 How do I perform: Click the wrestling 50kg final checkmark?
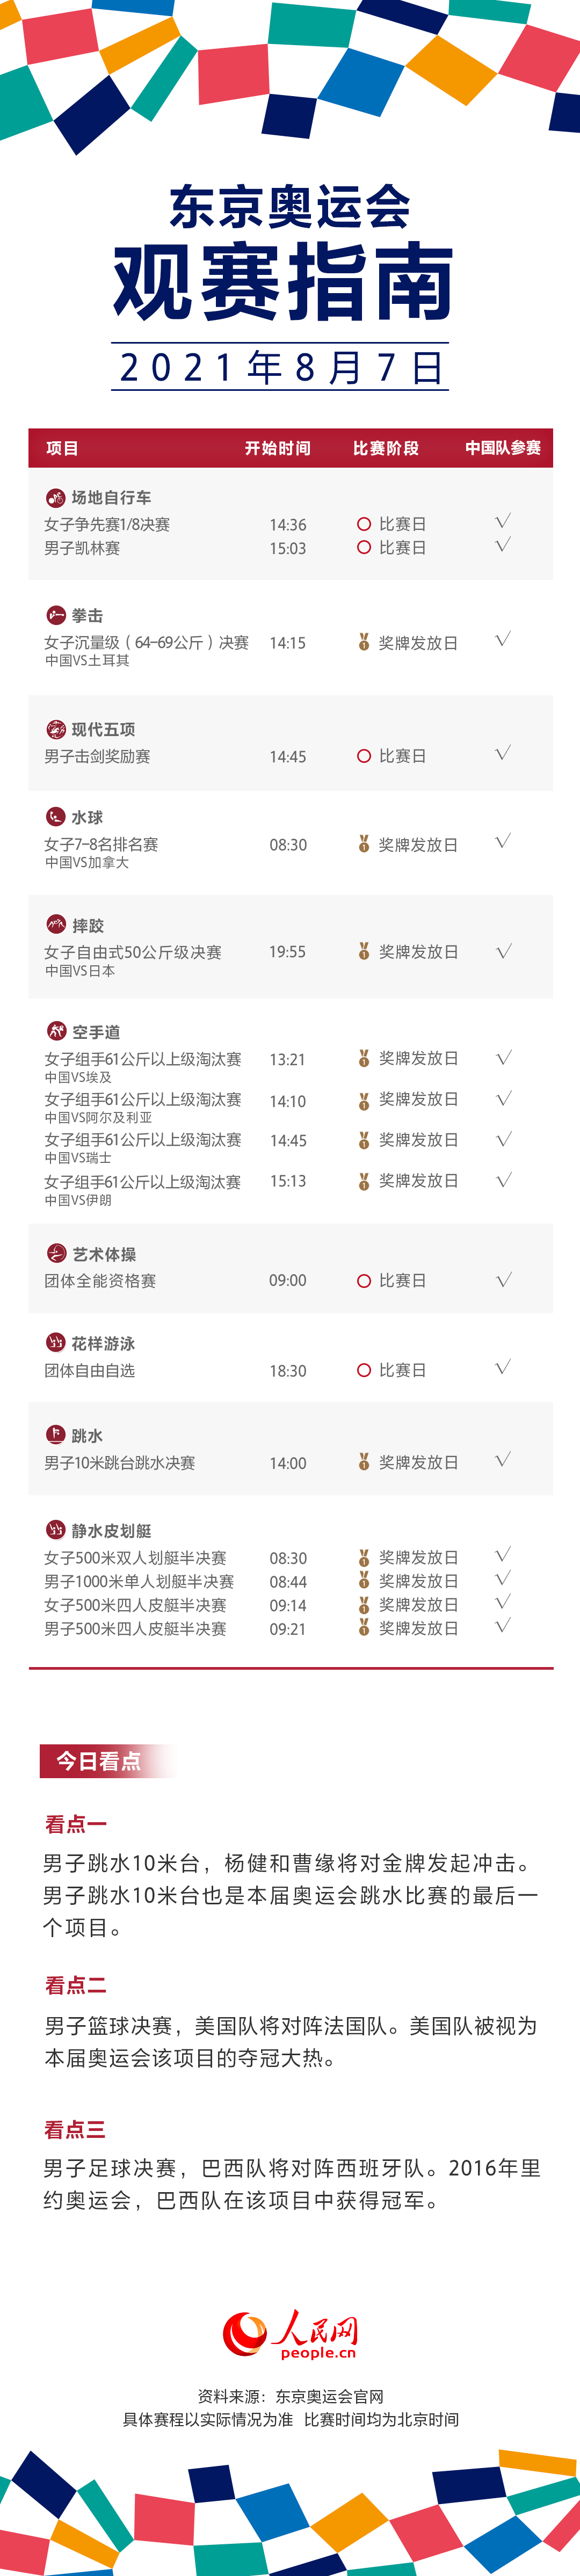point(503,951)
